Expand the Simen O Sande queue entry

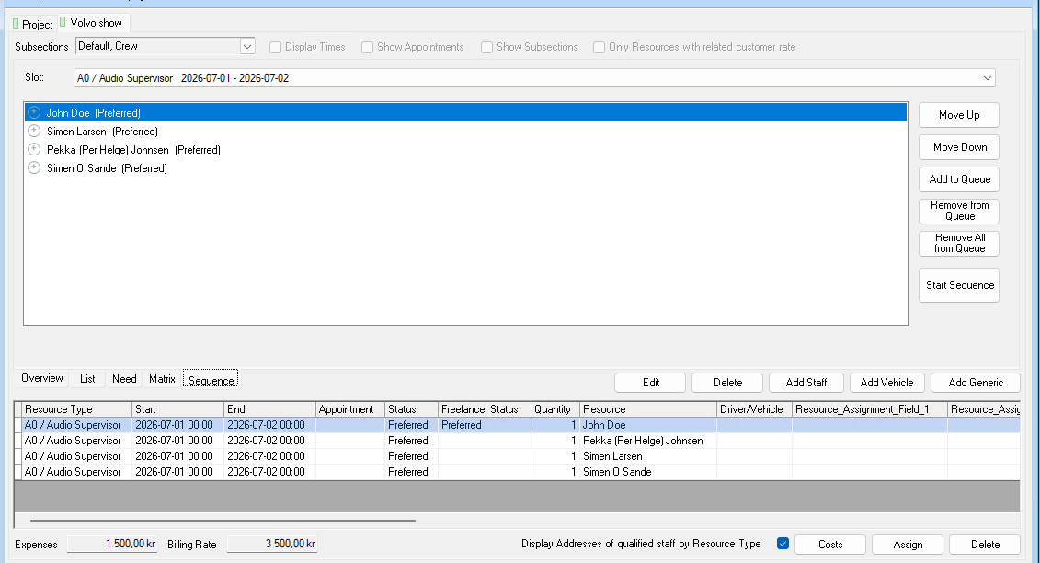(x=35, y=168)
